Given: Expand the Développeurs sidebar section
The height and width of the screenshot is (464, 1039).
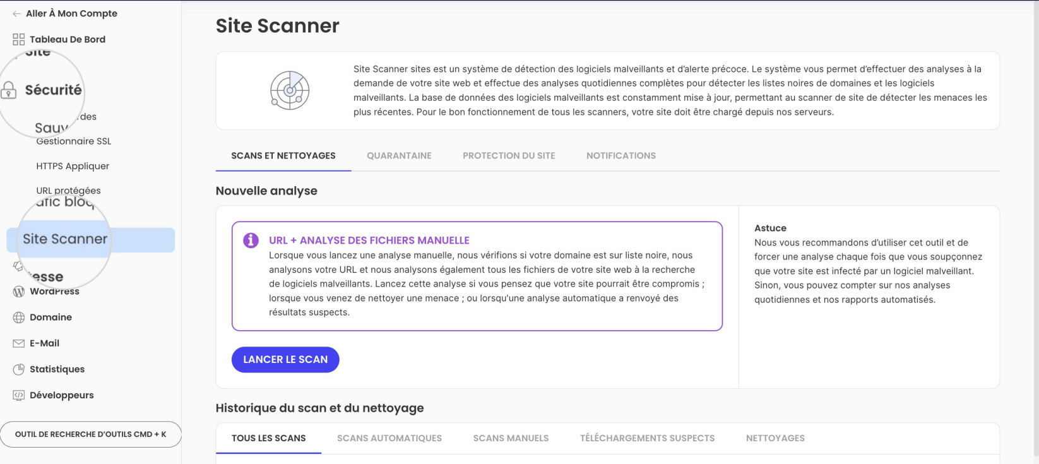Looking at the screenshot, I should [61, 395].
